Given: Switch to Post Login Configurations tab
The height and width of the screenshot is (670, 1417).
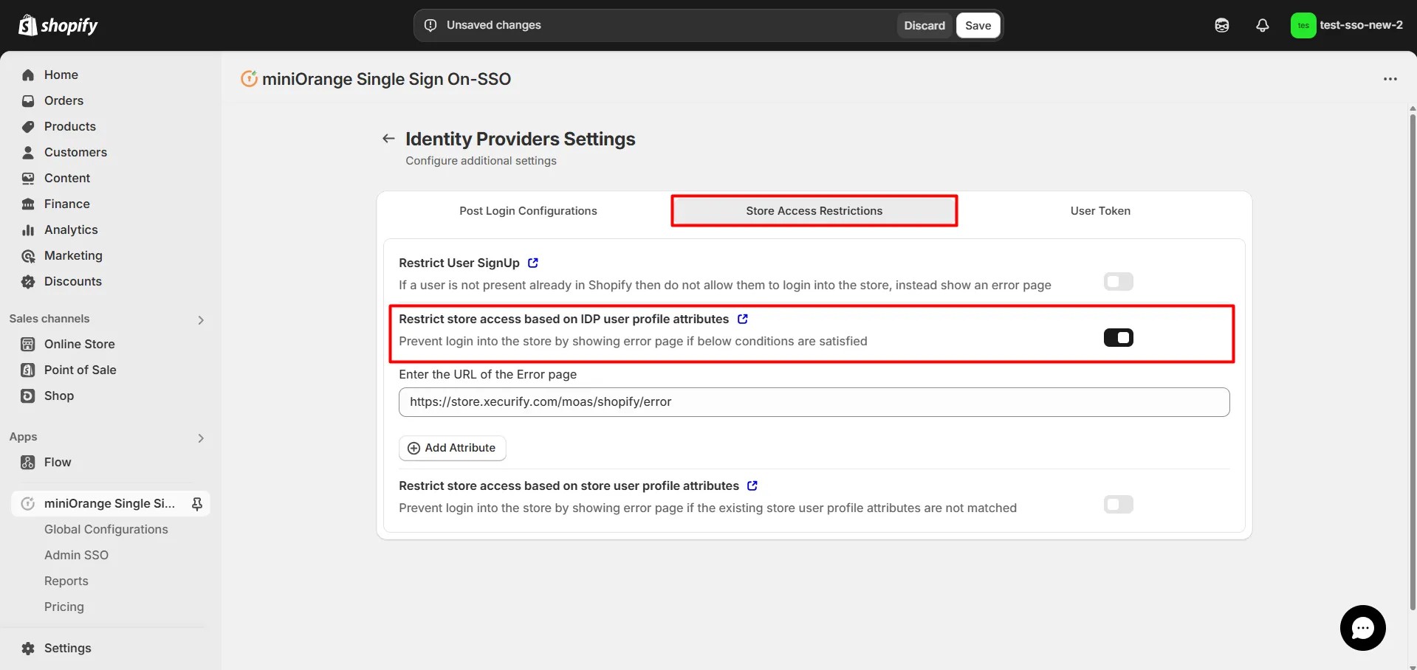Looking at the screenshot, I should point(528,211).
